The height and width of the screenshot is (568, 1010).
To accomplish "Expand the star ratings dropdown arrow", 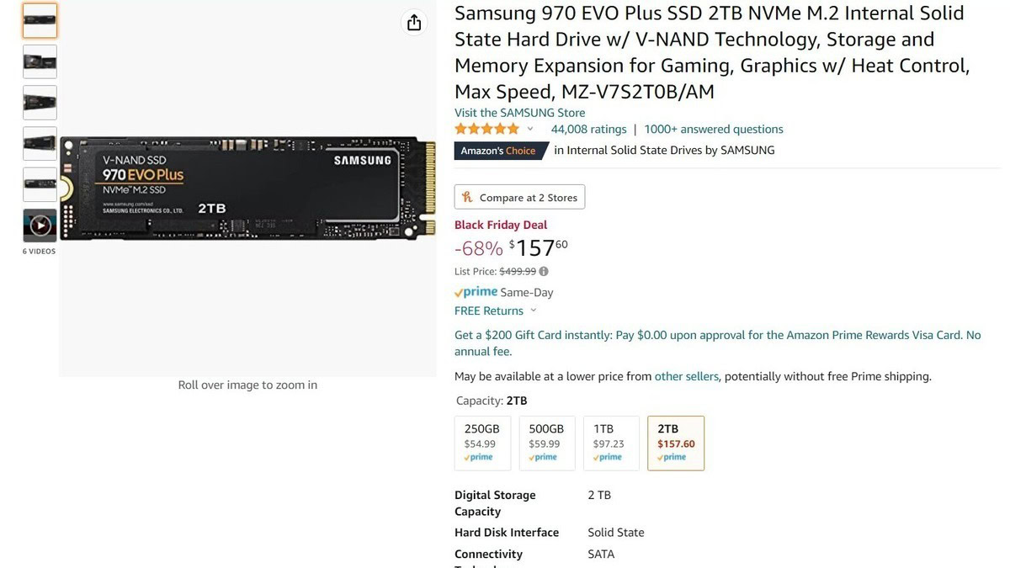I will 530,129.
